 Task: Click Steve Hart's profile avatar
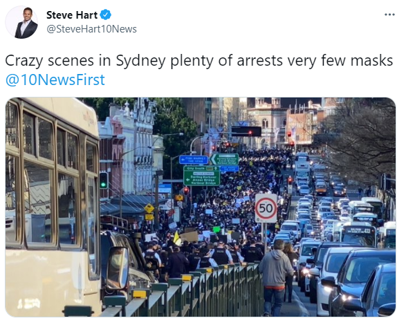click(x=21, y=22)
